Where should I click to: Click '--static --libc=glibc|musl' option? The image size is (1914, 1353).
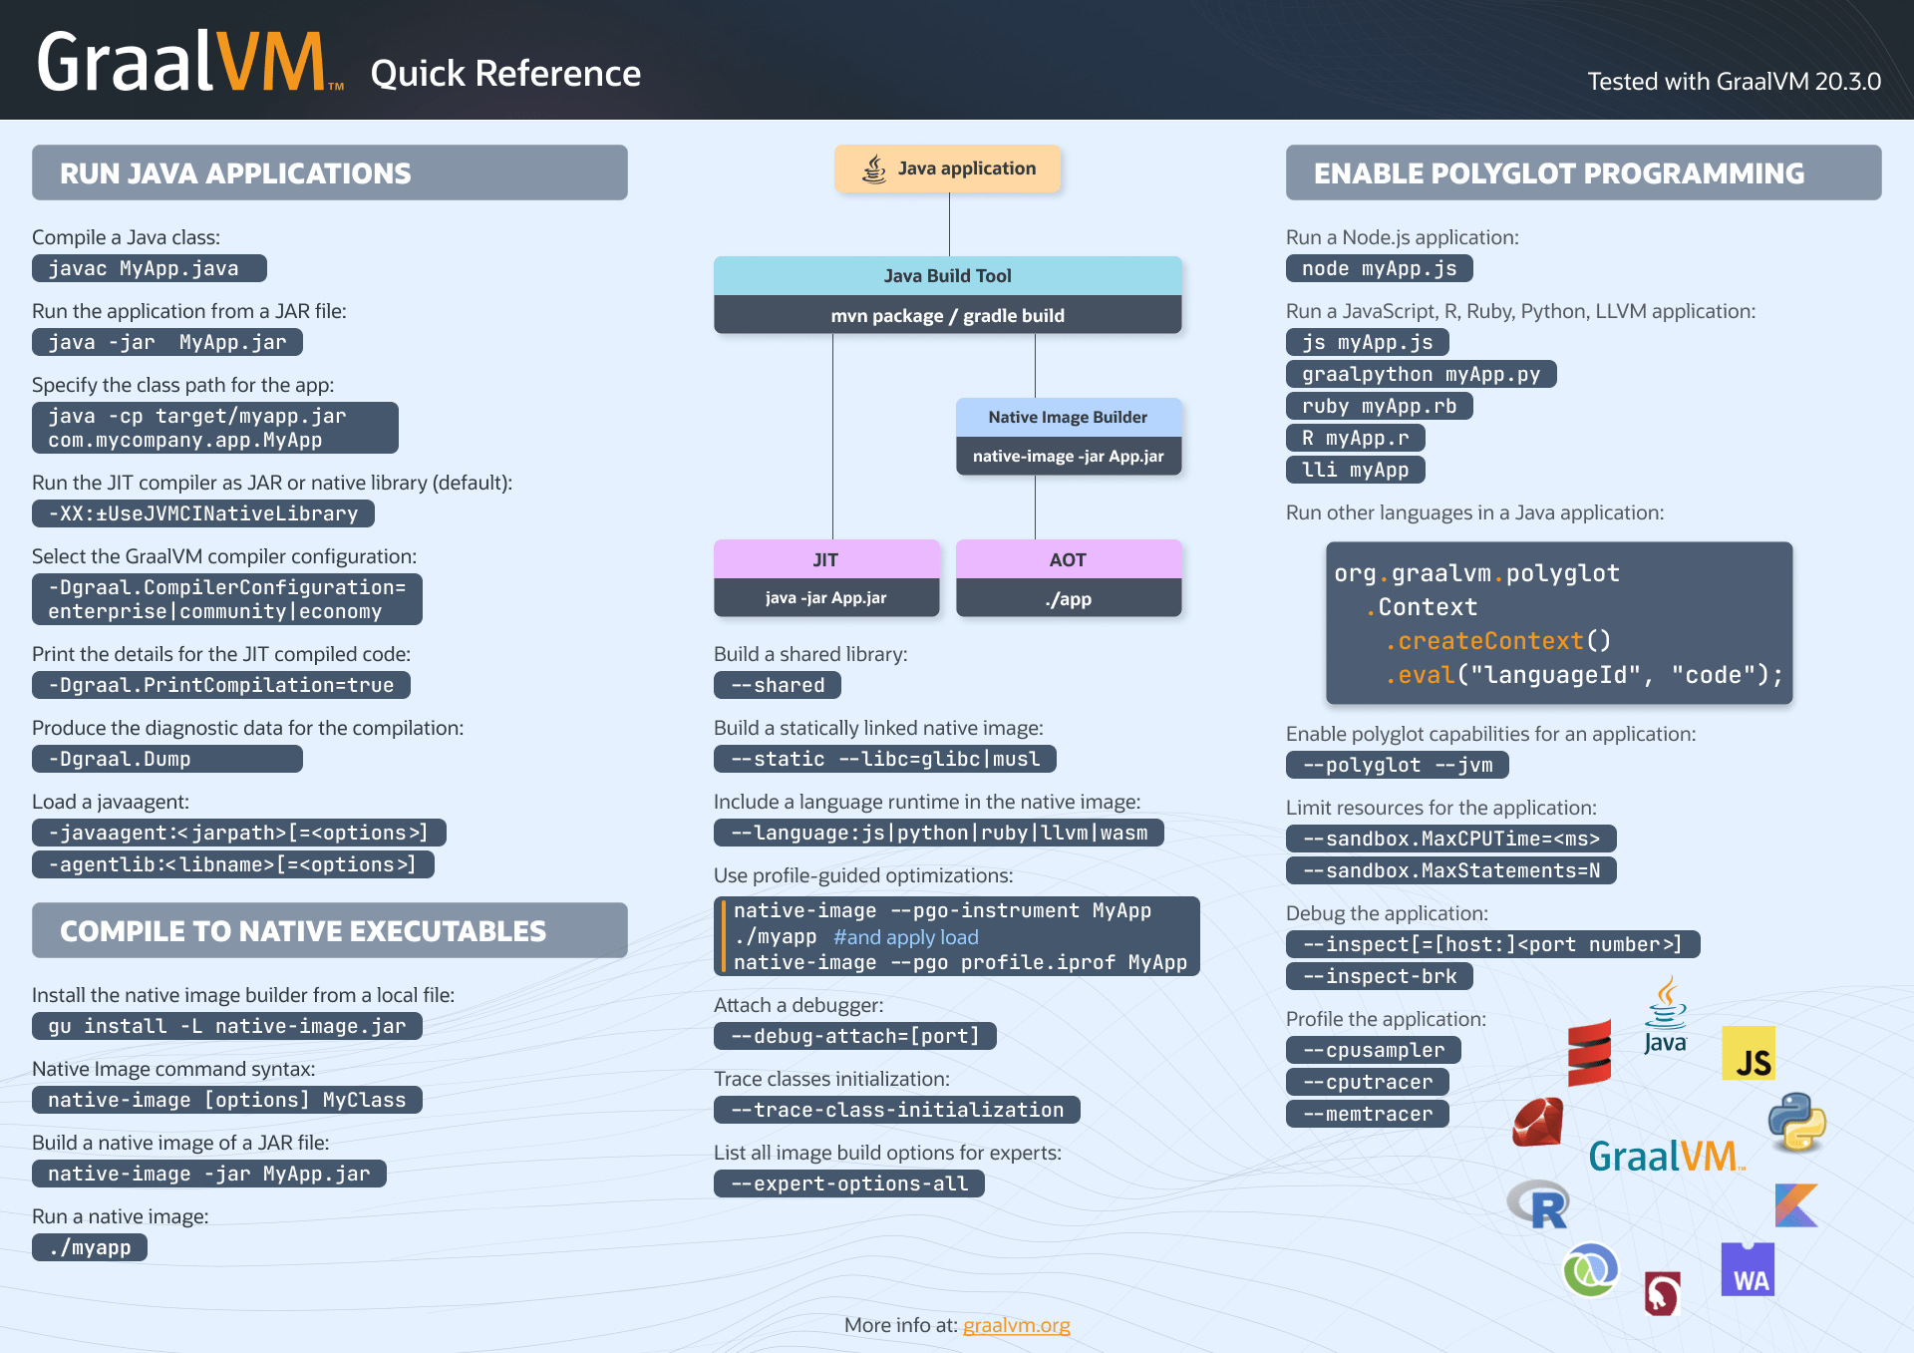(884, 759)
